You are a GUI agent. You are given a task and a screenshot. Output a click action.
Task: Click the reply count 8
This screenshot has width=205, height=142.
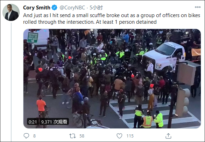pyautogui.click(x=34, y=136)
